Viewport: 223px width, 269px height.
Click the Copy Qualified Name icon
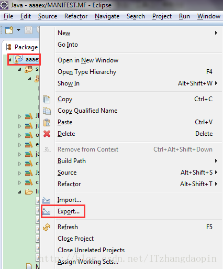[x=47, y=111]
